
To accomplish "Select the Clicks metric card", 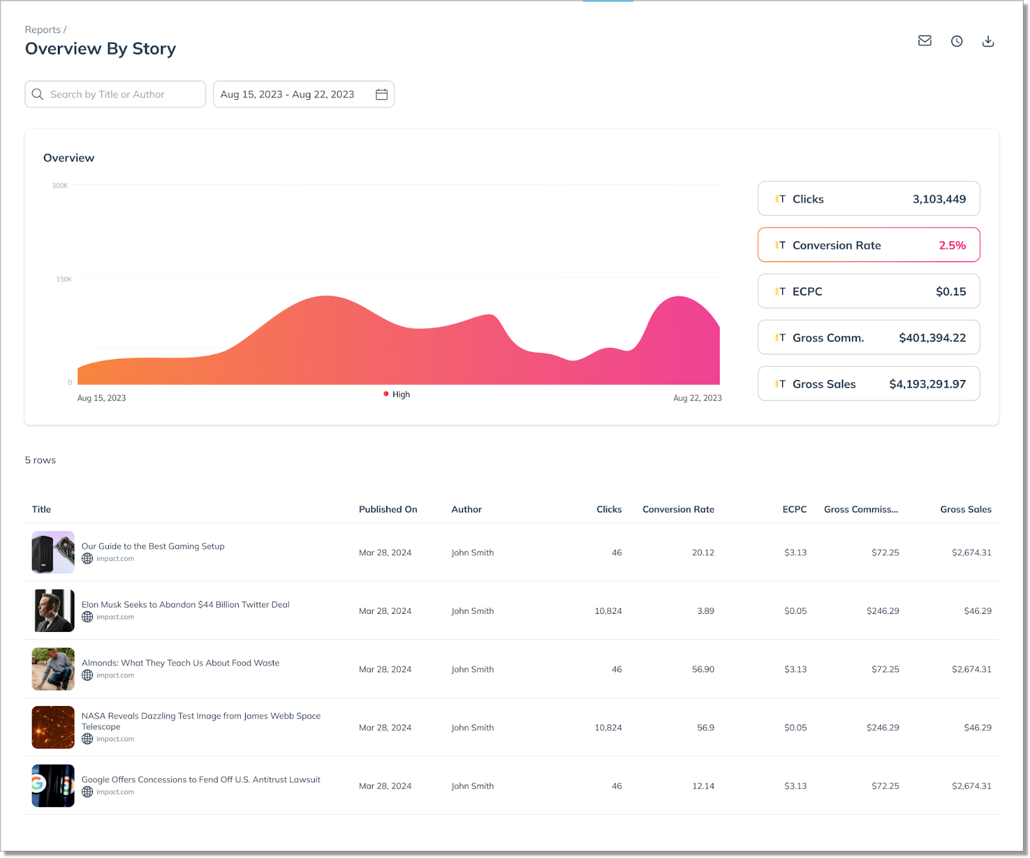I will coord(868,198).
